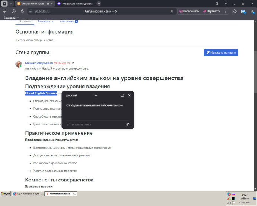Image resolution: width=257 pixels, height=206 pixels.
Task: Click heading Владение английским языком на уровне совершенства
Action: click(104, 78)
